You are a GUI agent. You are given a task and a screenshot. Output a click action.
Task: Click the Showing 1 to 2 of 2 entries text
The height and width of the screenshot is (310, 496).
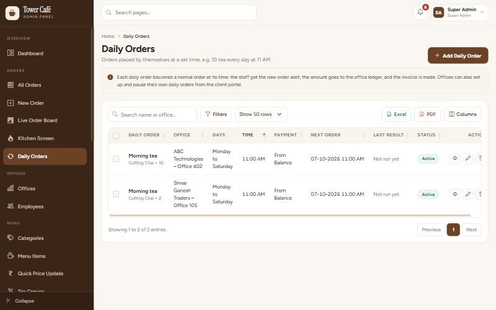(x=137, y=229)
